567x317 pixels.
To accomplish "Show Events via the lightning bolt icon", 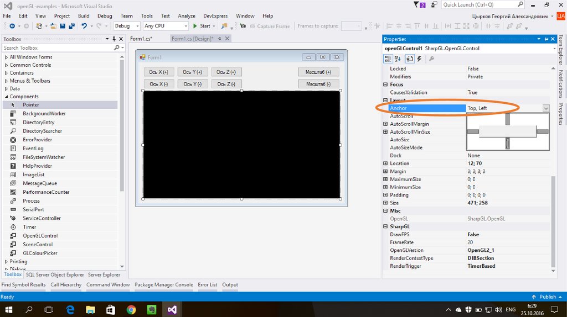I will [419, 59].
